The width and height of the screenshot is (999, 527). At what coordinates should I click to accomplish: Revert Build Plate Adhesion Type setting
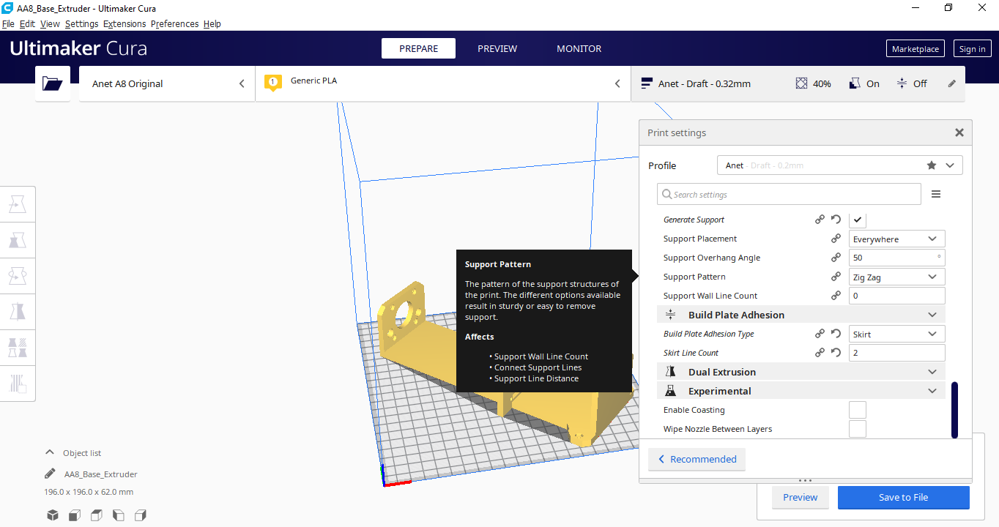coord(836,334)
